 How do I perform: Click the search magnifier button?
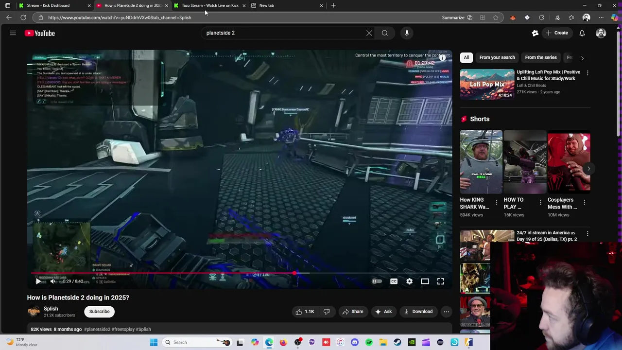385,33
